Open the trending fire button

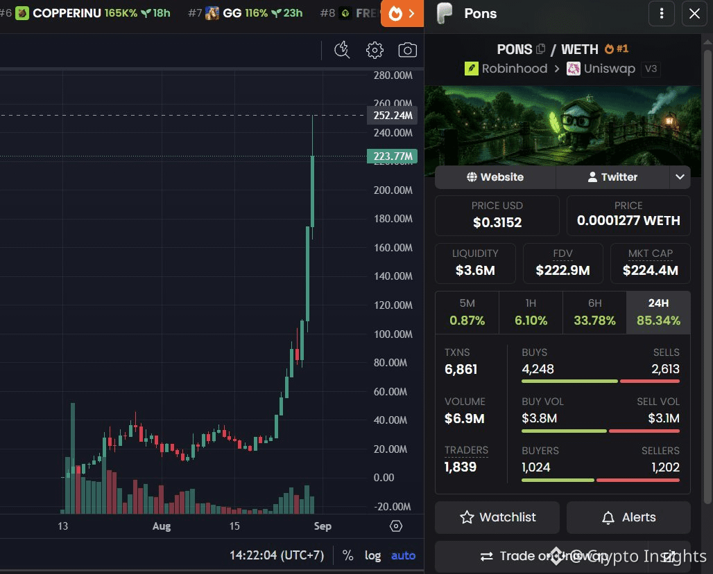[402, 13]
